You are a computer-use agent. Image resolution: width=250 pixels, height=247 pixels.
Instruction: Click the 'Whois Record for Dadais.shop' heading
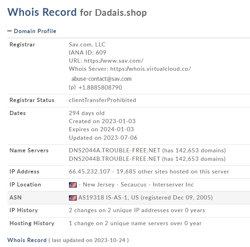click(77, 12)
